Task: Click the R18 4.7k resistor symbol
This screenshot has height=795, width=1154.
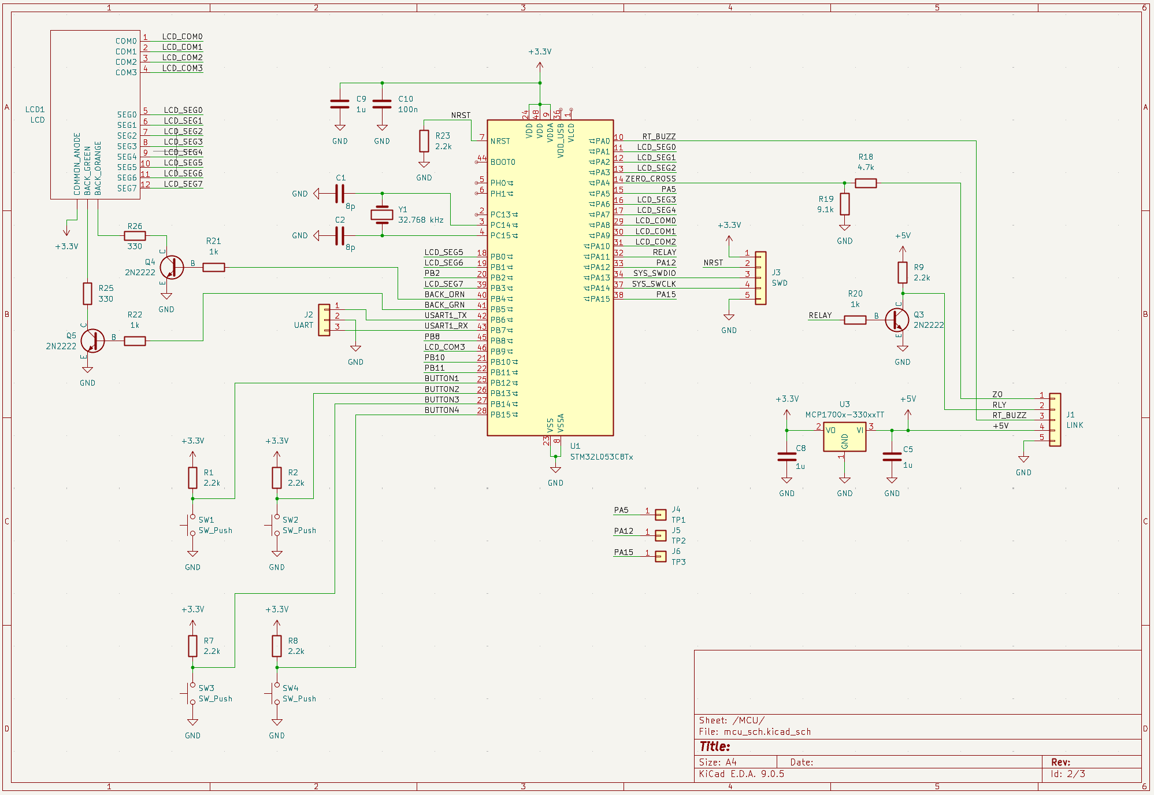Action: tap(865, 183)
